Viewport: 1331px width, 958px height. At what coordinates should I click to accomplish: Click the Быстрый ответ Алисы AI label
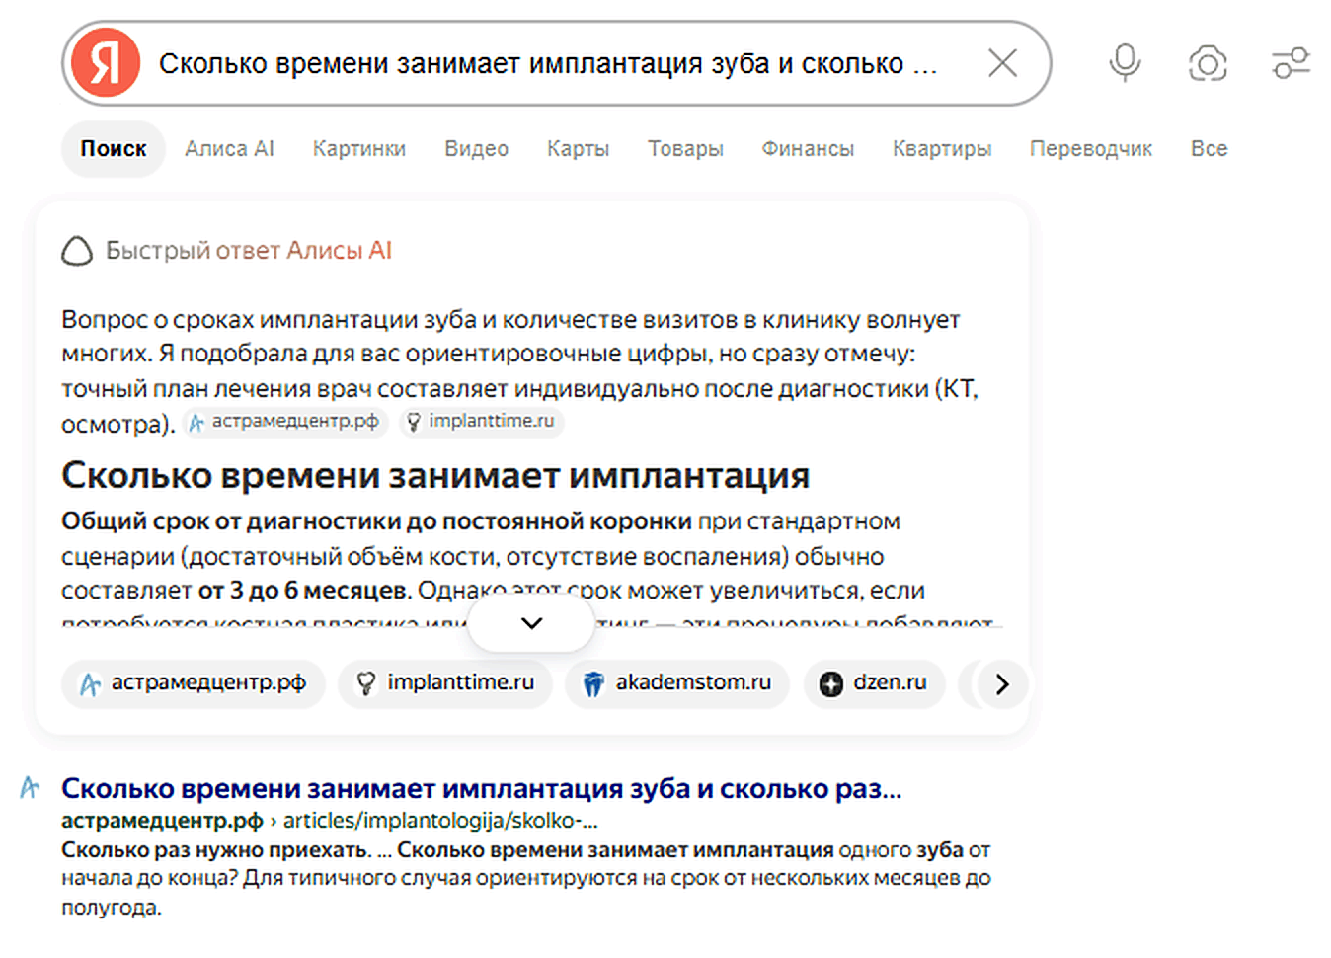tap(249, 251)
